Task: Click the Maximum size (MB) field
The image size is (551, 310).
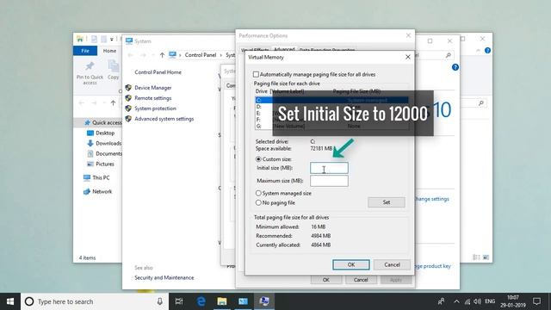Action: (x=329, y=181)
